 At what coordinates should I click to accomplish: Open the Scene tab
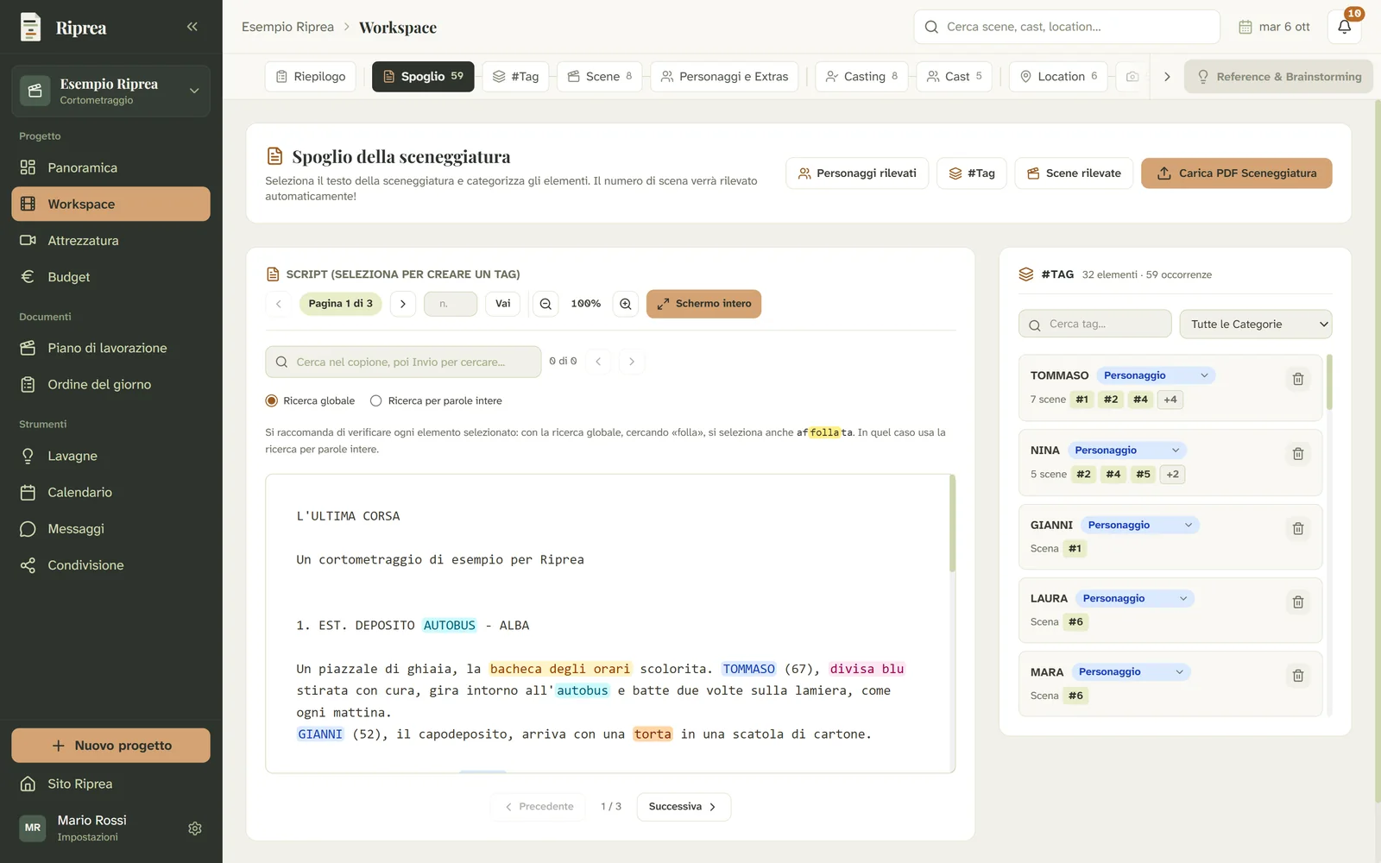point(600,77)
